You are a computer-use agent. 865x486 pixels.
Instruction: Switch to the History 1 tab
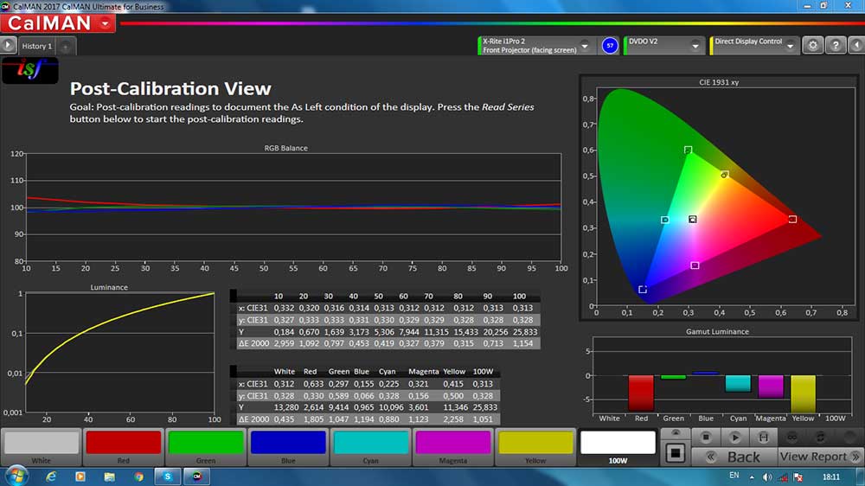pos(37,47)
